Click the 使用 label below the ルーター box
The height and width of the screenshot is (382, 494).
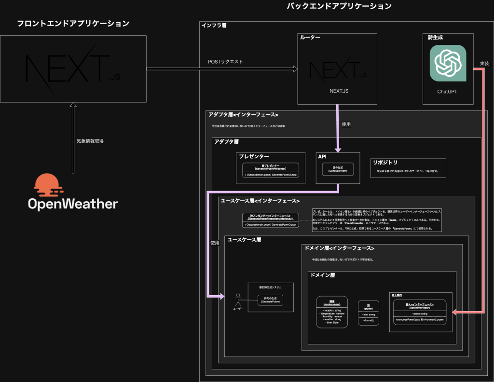[346, 124]
